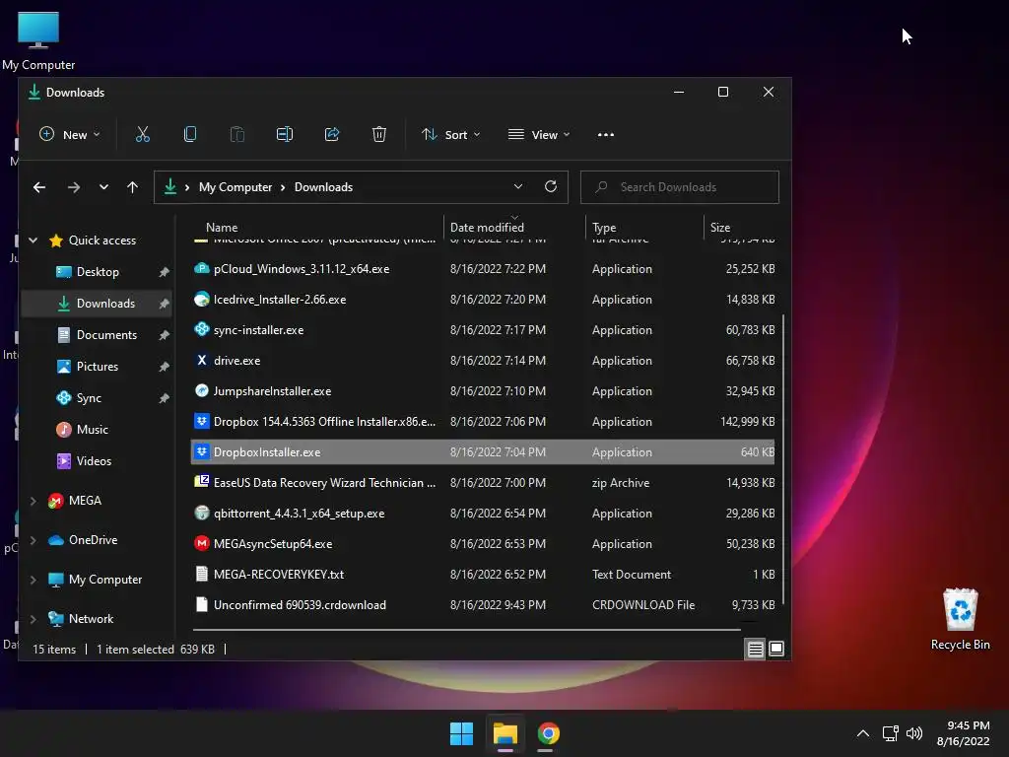This screenshot has height=757, width=1009.
Task: Select Desktop in Quick access
Action: click(97, 272)
